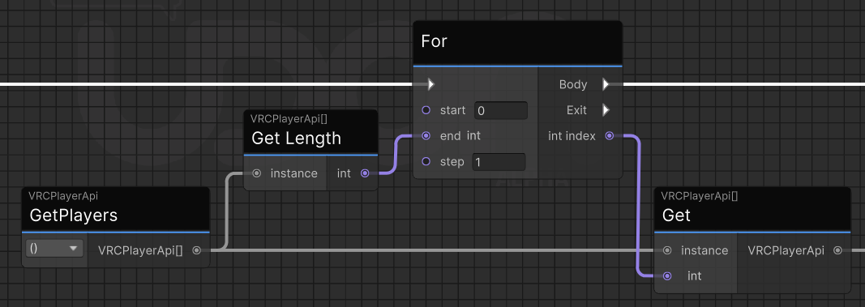Select the Get Length node title

click(296, 139)
